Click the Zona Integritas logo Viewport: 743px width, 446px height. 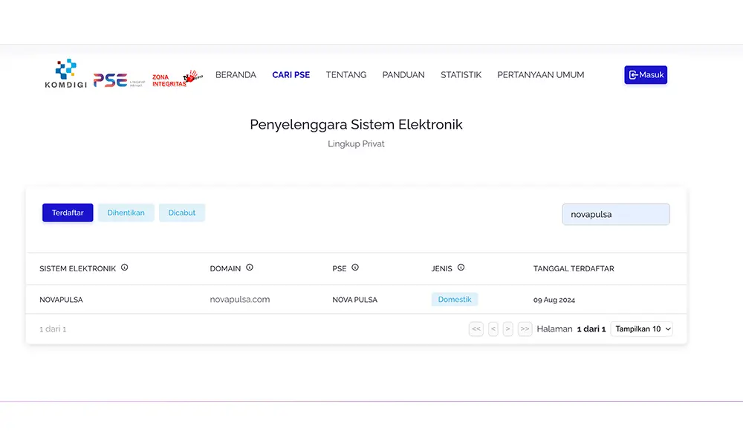pos(178,79)
